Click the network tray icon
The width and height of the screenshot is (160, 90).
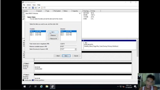pyautogui.click(x=121, y=86)
